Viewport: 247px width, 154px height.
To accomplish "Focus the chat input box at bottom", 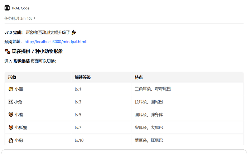I will click(x=124, y=152).
